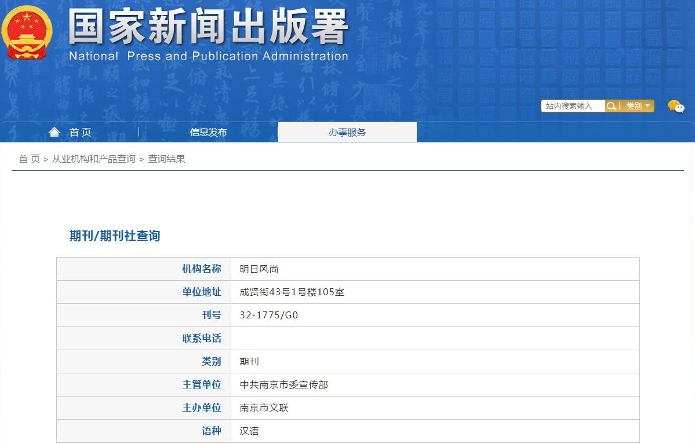Click the 国家新闻出版署 site title

pos(209,27)
